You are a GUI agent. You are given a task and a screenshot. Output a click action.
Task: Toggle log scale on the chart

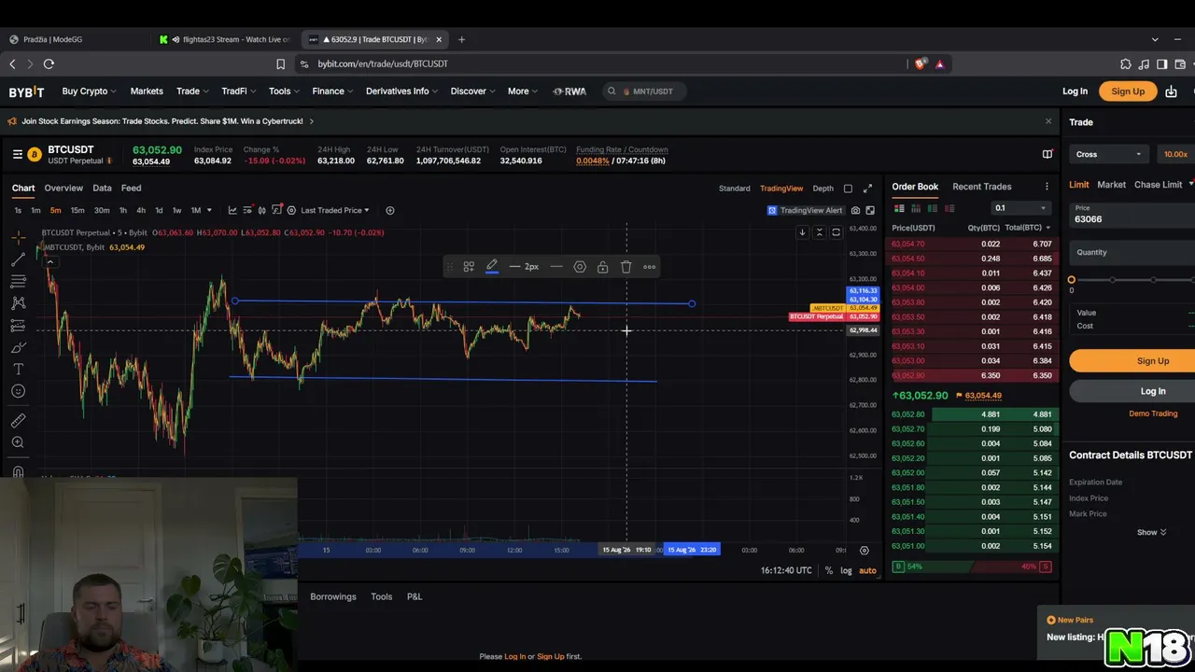[x=846, y=570]
